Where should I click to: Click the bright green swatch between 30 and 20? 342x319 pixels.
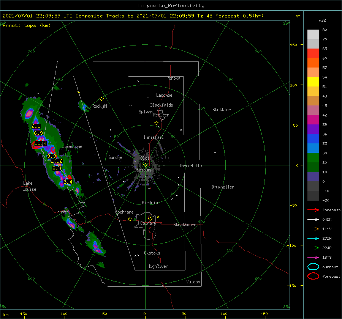(x=313, y=158)
